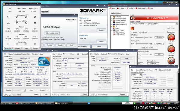
Task: Open the View menu in Catalyst
Action: 112,8
